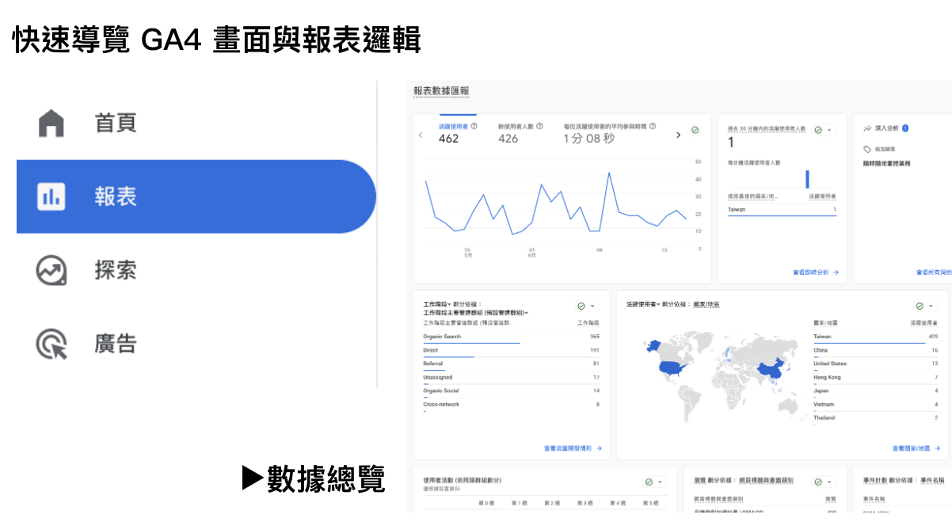Viewport: 952px width, 526px height.
Task: Click the Organic Search channel row
Action: tap(512, 337)
